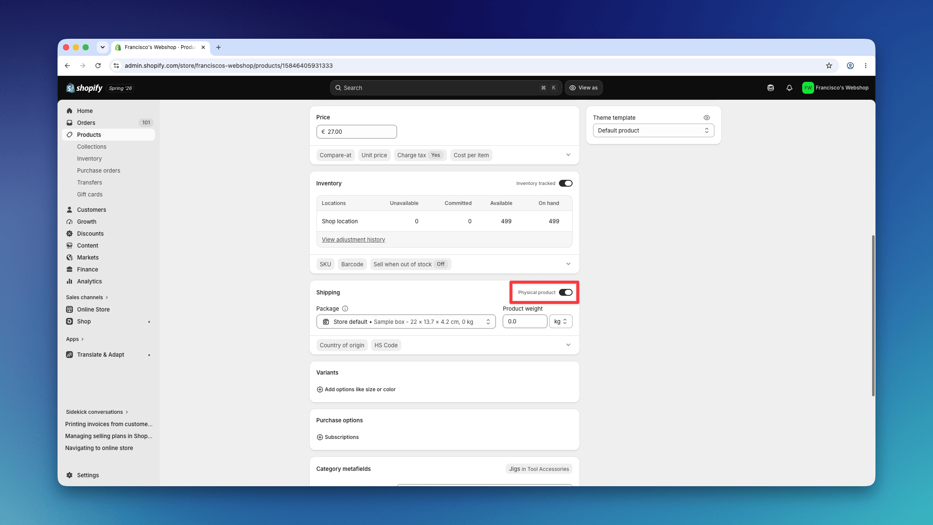Expand Sidekick conversations list
The width and height of the screenshot is (933, 525).
coord(97,412)
